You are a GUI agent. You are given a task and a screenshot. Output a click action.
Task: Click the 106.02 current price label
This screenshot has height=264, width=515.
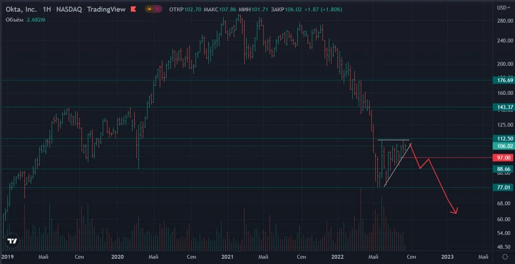[503, 146]
